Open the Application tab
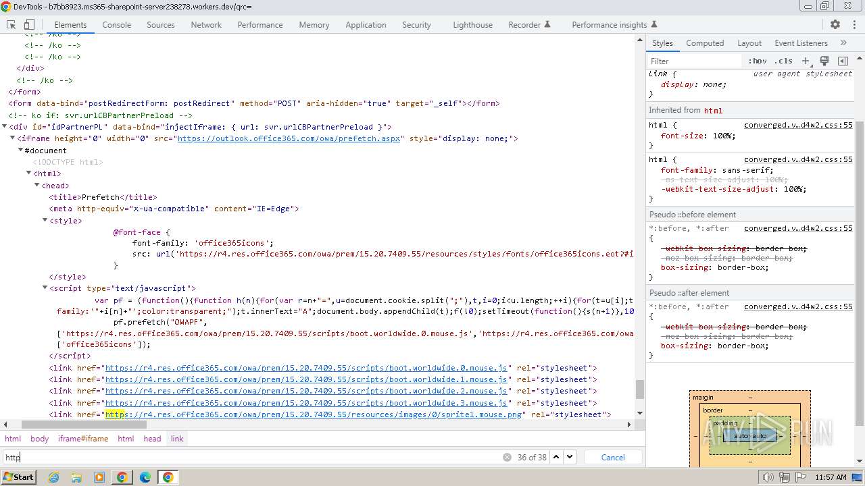Screen dimensions: 865x486 [366, 24]
